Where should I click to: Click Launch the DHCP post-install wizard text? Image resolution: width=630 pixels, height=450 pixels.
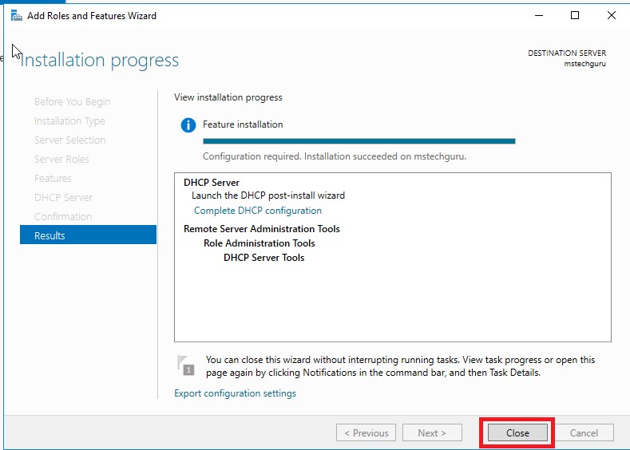(x=268, y=195)
